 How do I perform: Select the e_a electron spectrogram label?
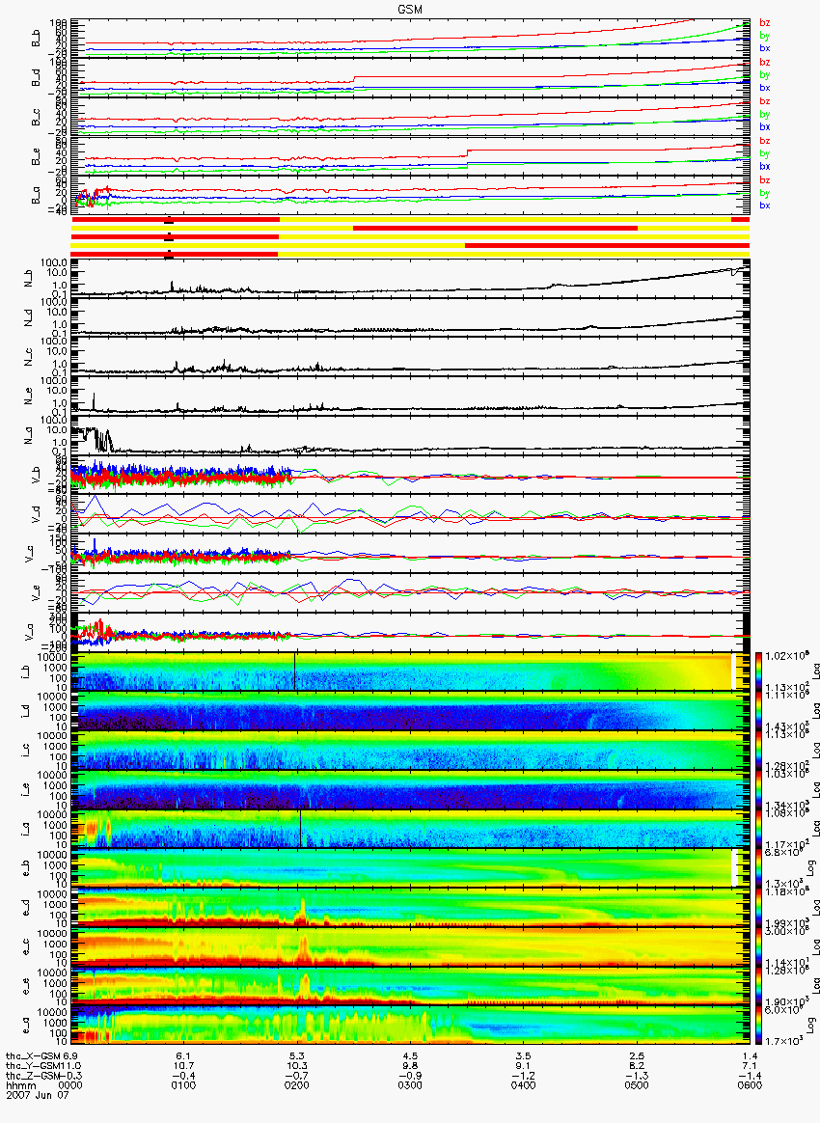pos(25,1025)
